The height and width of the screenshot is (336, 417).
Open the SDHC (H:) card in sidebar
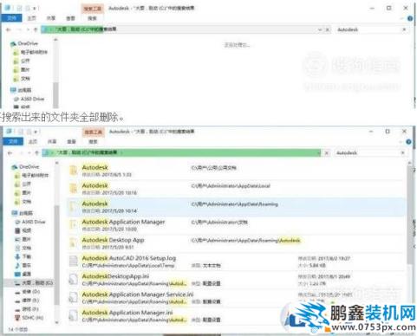(x=29, y=318)
